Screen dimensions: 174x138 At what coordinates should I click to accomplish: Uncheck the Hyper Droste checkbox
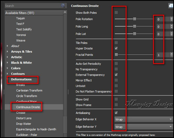pyautogui.click(x=116, y=48)
